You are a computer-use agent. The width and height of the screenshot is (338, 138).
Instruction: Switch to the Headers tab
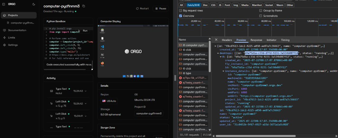pos(227,40)
